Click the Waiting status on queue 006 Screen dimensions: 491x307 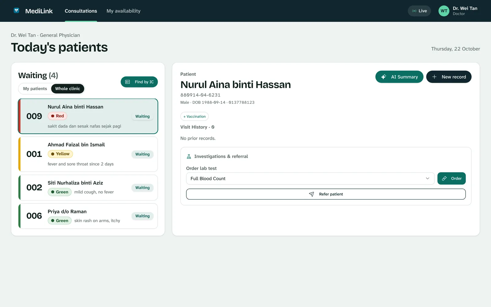coord(142,216)
